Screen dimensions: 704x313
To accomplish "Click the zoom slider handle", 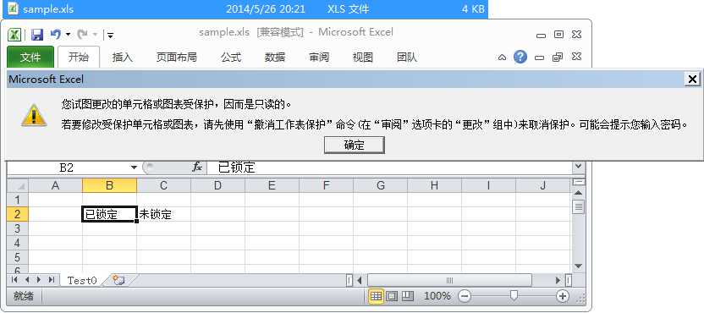I will [514, 295].
